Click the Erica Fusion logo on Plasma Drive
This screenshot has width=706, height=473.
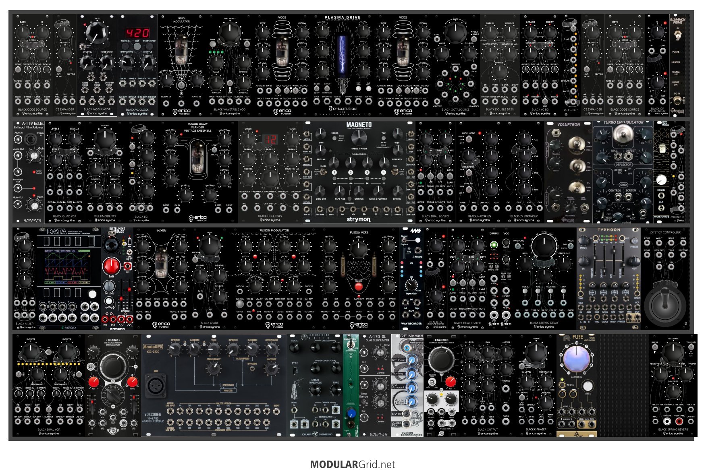point(343,109)
